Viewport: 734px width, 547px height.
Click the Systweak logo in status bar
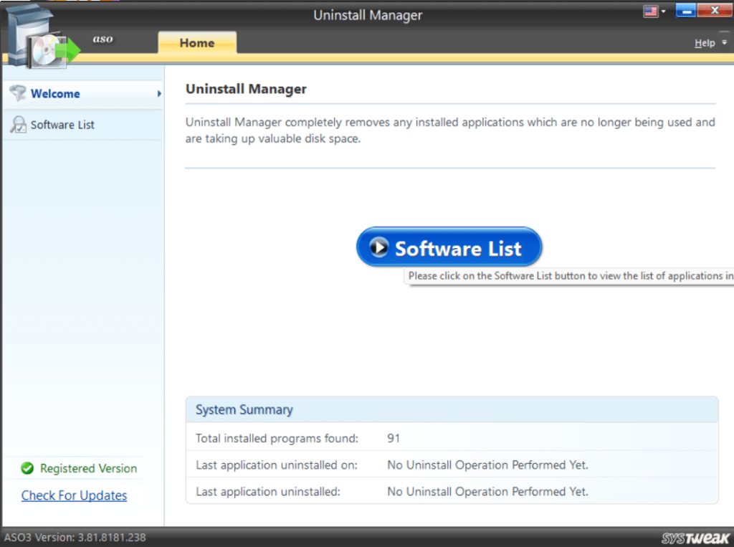pyautogui.click(x=695, y=538)
